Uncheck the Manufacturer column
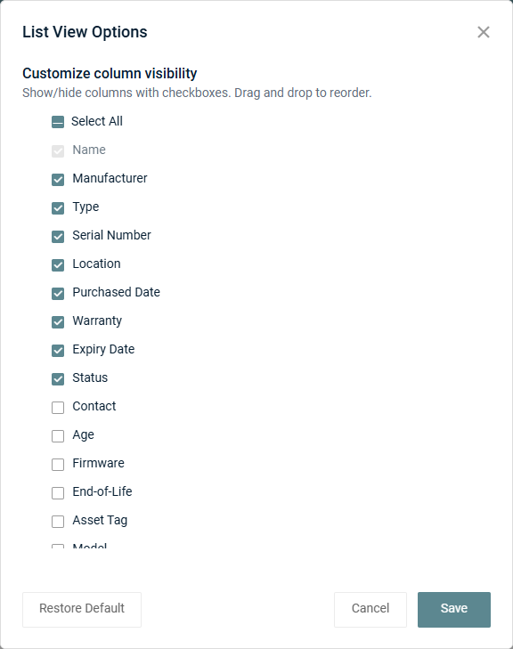The height and width of the screenshot is (649, 513). (x=58, y=180)
